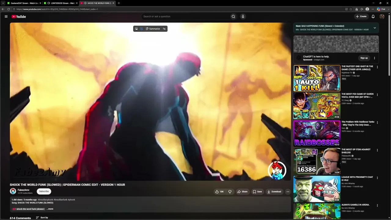Open options for the ChatGPT ad
Image resolution: width=391 pixels, height=220 pixels.
[x=375, y=58]
